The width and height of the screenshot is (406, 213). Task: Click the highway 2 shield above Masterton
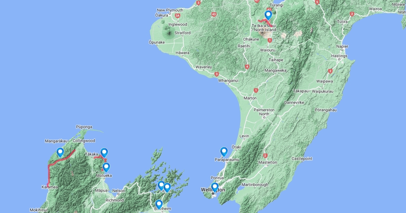[265, 156]
